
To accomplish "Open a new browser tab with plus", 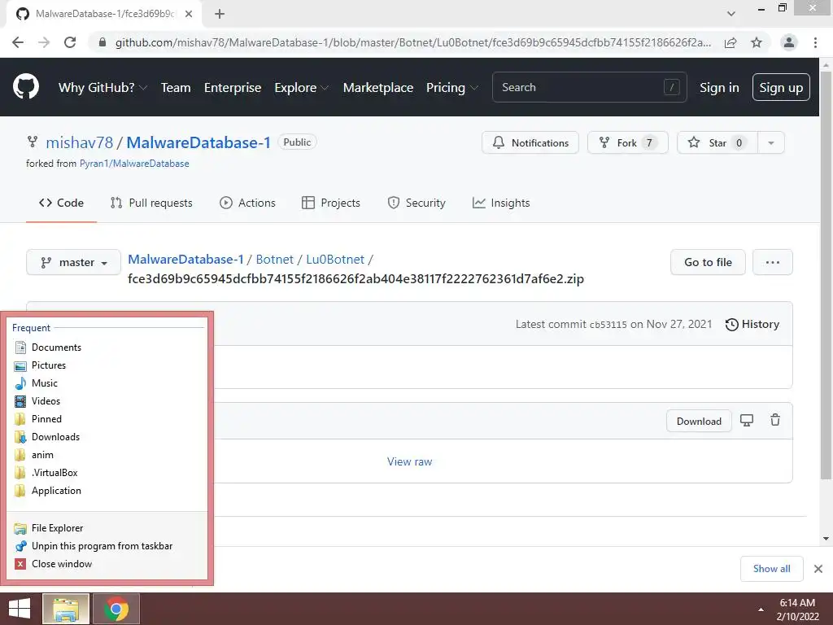I will click(220, 14).
